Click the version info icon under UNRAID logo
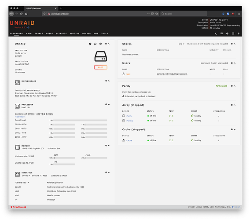This screenshot has height=220, width=250. [x=28, y=27]
